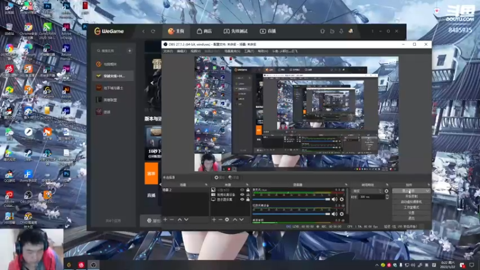Adjust 视频采集设备 volume slider
This screenshot has height=270, width=480.
(x=291, y=214)
